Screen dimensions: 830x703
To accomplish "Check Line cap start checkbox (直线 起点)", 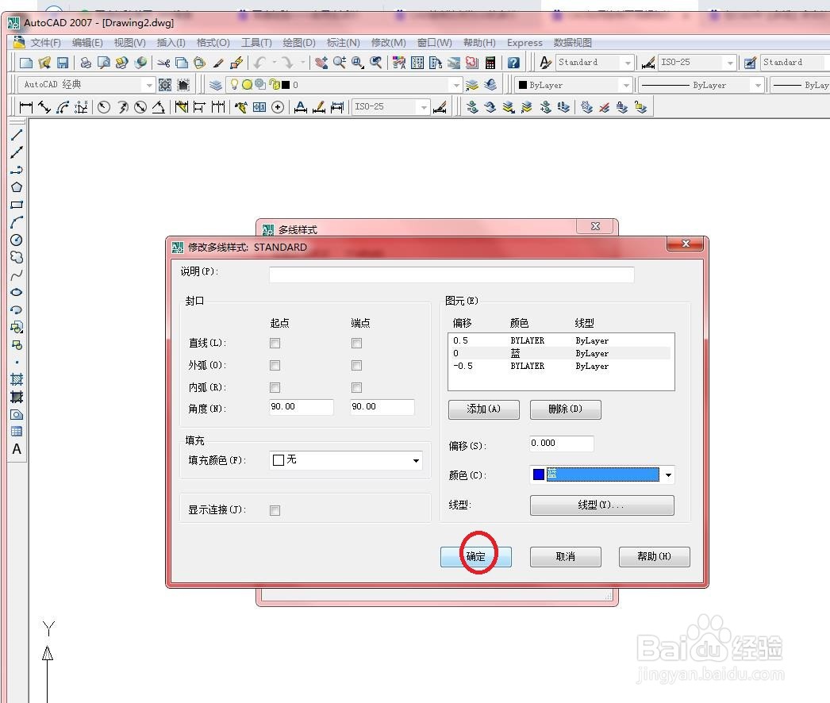I will point(275,343).
